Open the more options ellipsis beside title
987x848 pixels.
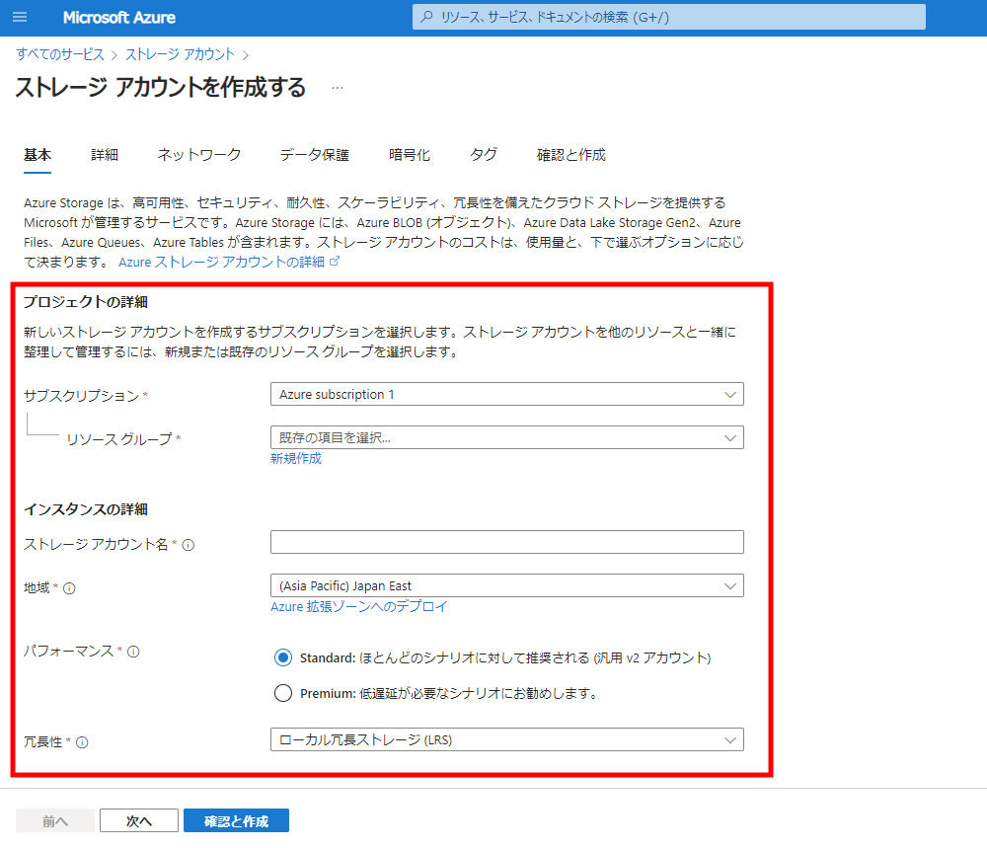338,88
